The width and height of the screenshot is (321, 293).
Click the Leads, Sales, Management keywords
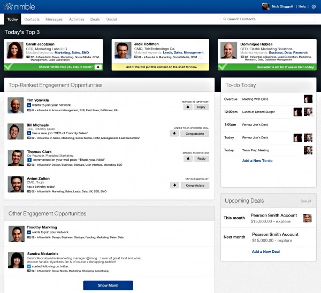pos(183,52)
